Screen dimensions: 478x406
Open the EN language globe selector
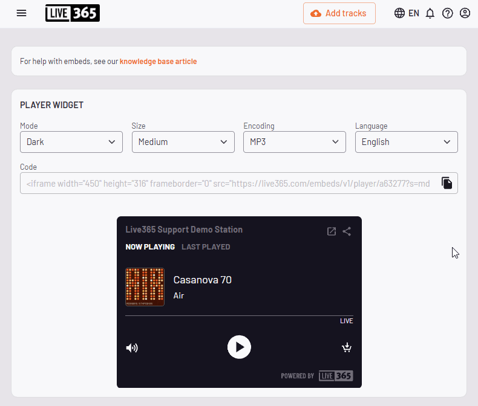[407, 13]
